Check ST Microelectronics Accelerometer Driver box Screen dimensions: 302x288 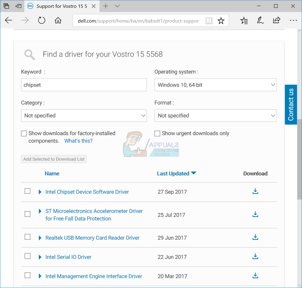[x=28, y=214]
